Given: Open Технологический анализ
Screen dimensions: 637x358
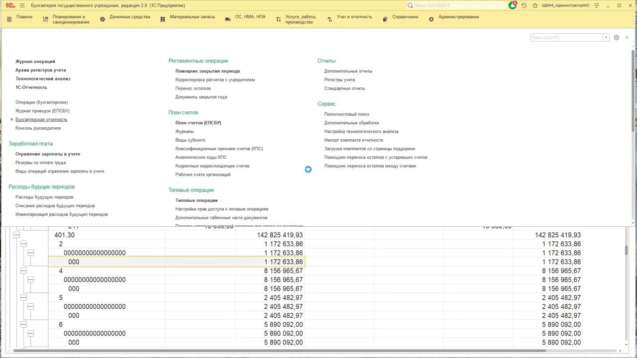Looking at the screenshot, I should point(43,79).
